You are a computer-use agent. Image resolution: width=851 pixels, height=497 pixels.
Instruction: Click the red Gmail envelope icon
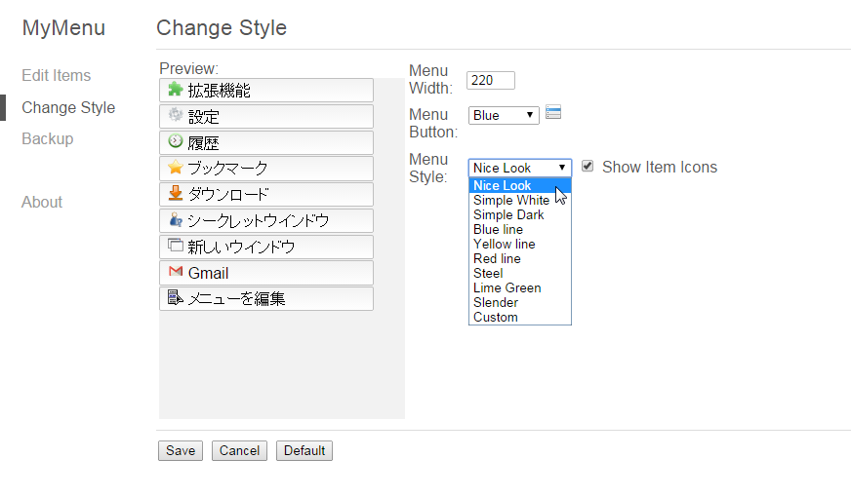pyautogui.click(x=176, y=271)
